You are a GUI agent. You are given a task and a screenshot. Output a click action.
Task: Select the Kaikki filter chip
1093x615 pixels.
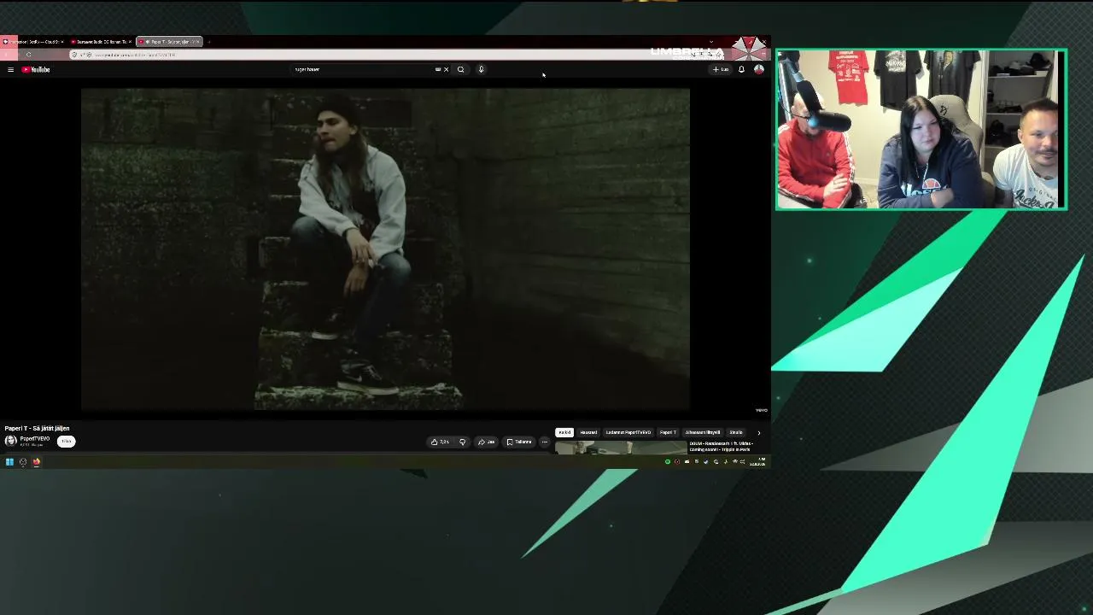(x=564, y=432)
